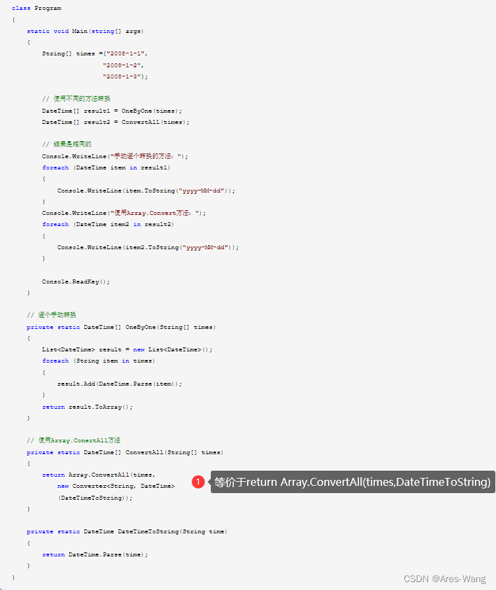The width and height of the screenshot is (496, 590).
Task: Click the 'static void Main(string[] args)' line
Action: (85, 31)
